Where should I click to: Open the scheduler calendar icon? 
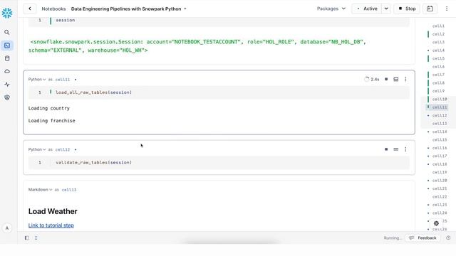pos(430,9)
